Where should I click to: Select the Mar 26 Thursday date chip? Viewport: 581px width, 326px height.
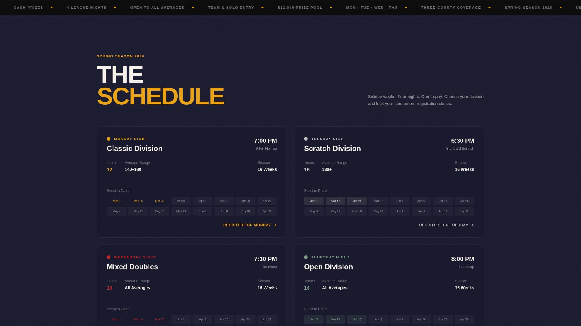coord(357,319)
